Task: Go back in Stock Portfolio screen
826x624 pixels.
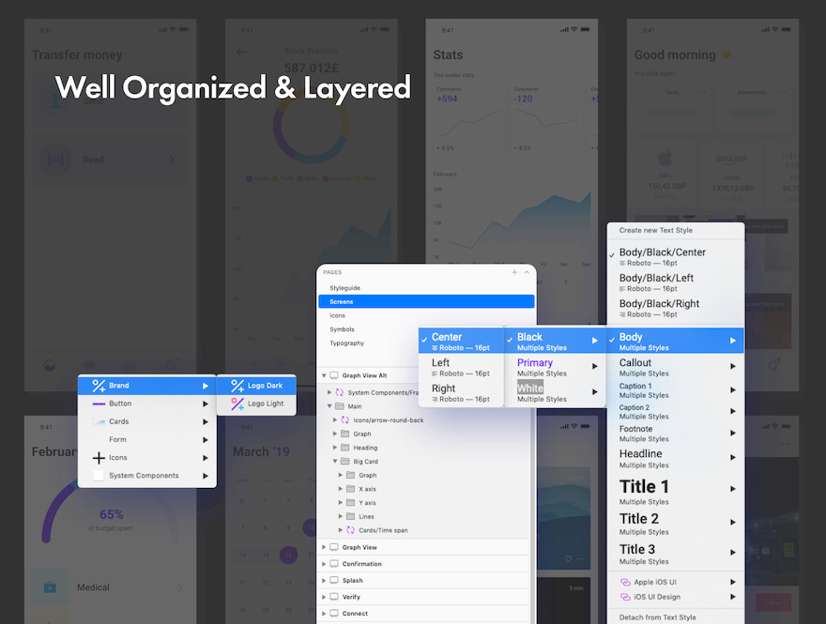Action: click(242, 52)
